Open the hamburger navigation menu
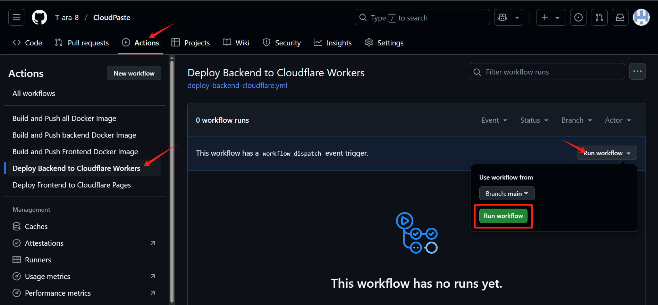Screen dimensions: 658x305 (17, 17)
